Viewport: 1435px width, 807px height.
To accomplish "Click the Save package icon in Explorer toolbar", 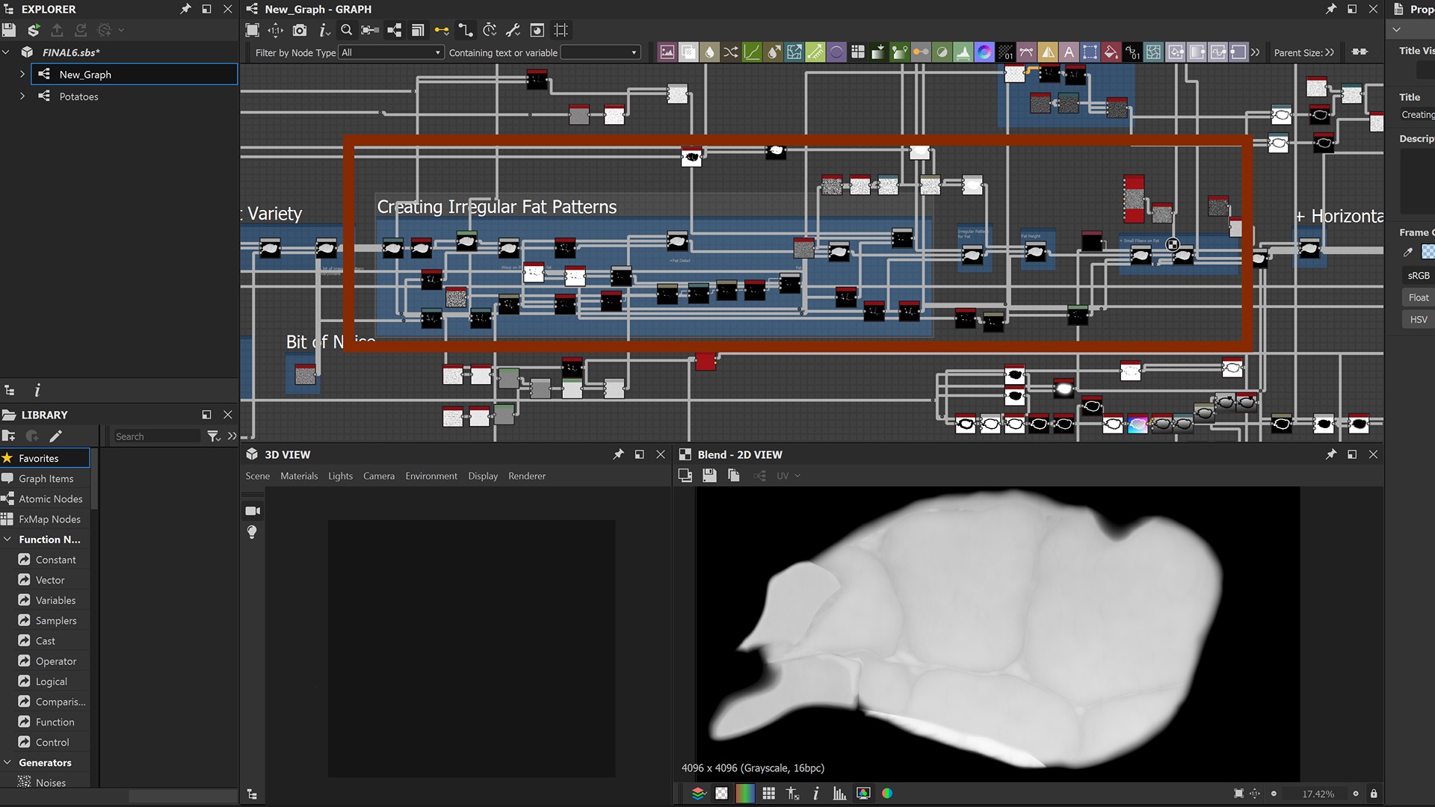I will pos(9,31).
